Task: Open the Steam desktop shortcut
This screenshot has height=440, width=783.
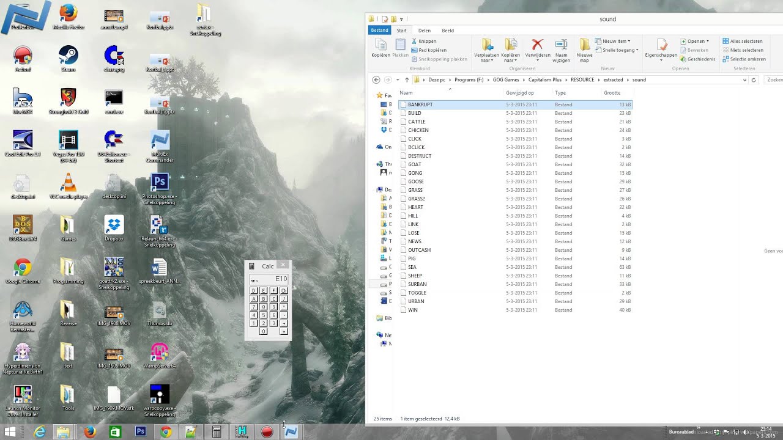Action: pyautogui.click(x=68, y=59)
